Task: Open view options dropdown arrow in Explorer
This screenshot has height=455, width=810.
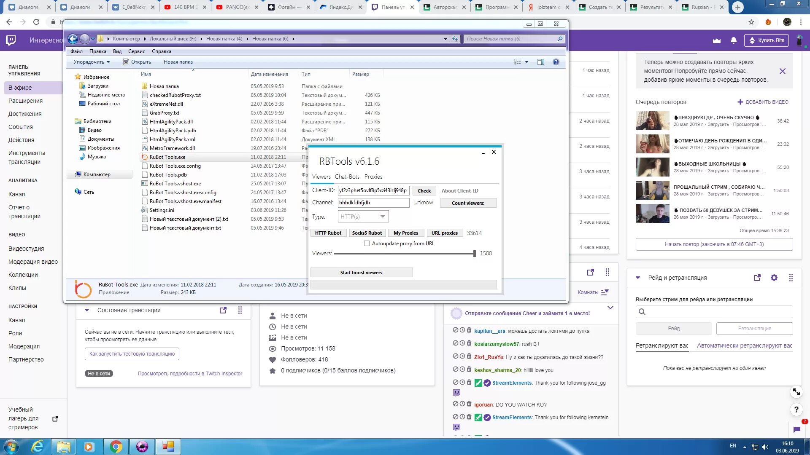Action: [x=526, y=62]
